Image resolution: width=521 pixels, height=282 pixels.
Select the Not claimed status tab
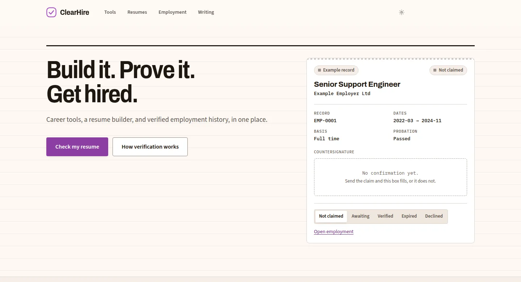click(x=331, y=216)
